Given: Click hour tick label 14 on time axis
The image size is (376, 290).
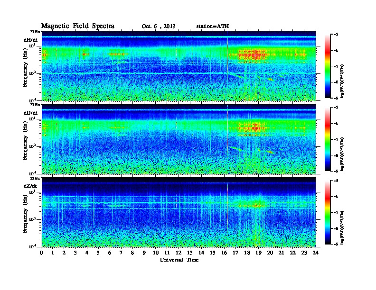Looking at the screenshot, I should coord(201,253).
